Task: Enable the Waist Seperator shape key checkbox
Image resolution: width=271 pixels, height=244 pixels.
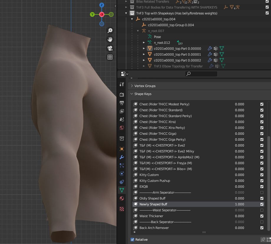Action: click(x=262, y=210)
